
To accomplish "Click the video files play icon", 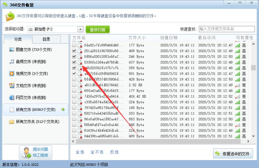I will (12, 74).
